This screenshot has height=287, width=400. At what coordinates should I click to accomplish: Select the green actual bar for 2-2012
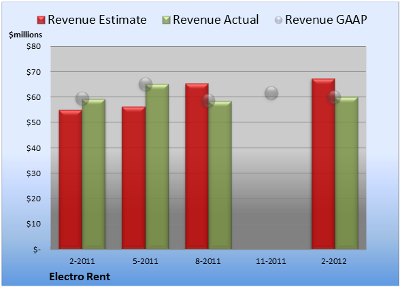click(346, 173)
